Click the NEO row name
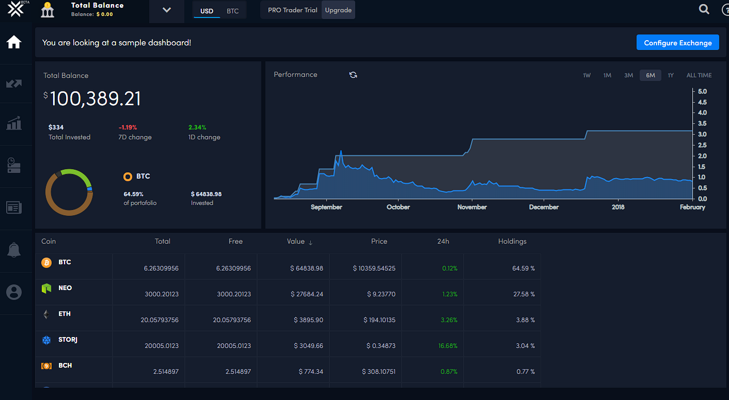Screen dimensions: 729x400 point(65,288)
